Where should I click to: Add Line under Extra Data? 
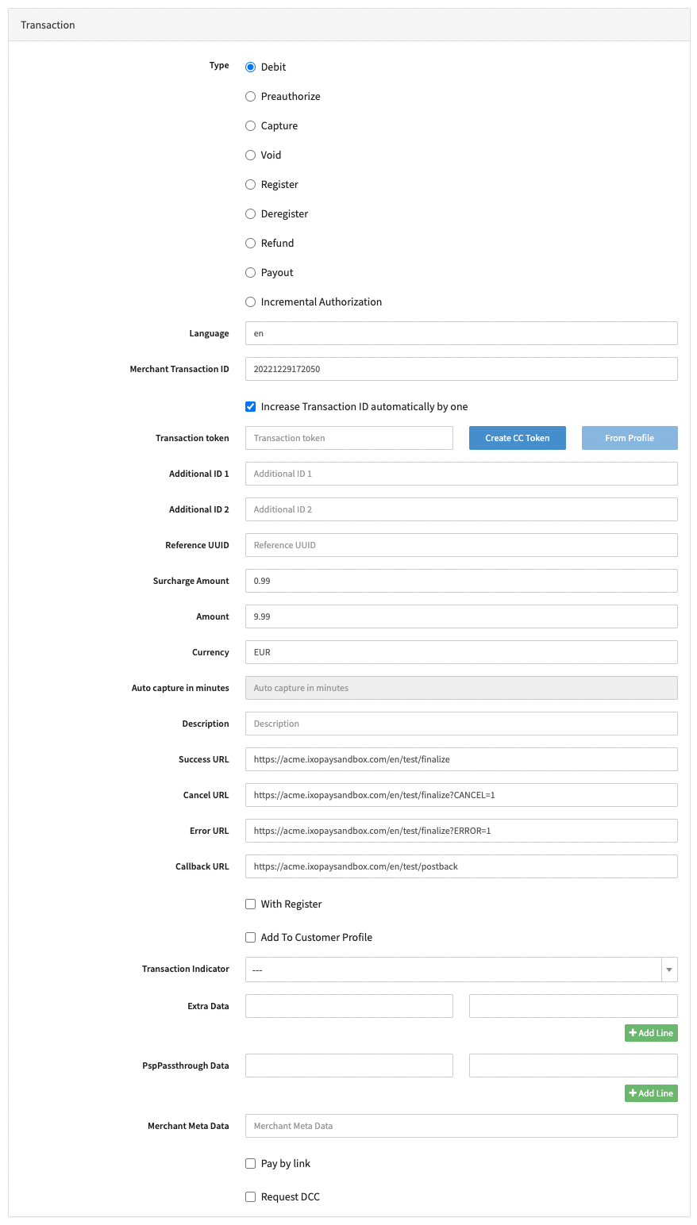[651, 1033]
